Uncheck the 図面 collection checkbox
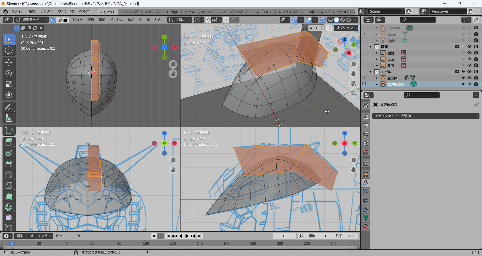Viewport: 482px width, 256px height. click(x=457, y=47)
